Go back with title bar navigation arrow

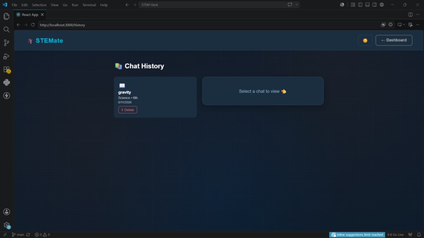click(x=127, y=5)
